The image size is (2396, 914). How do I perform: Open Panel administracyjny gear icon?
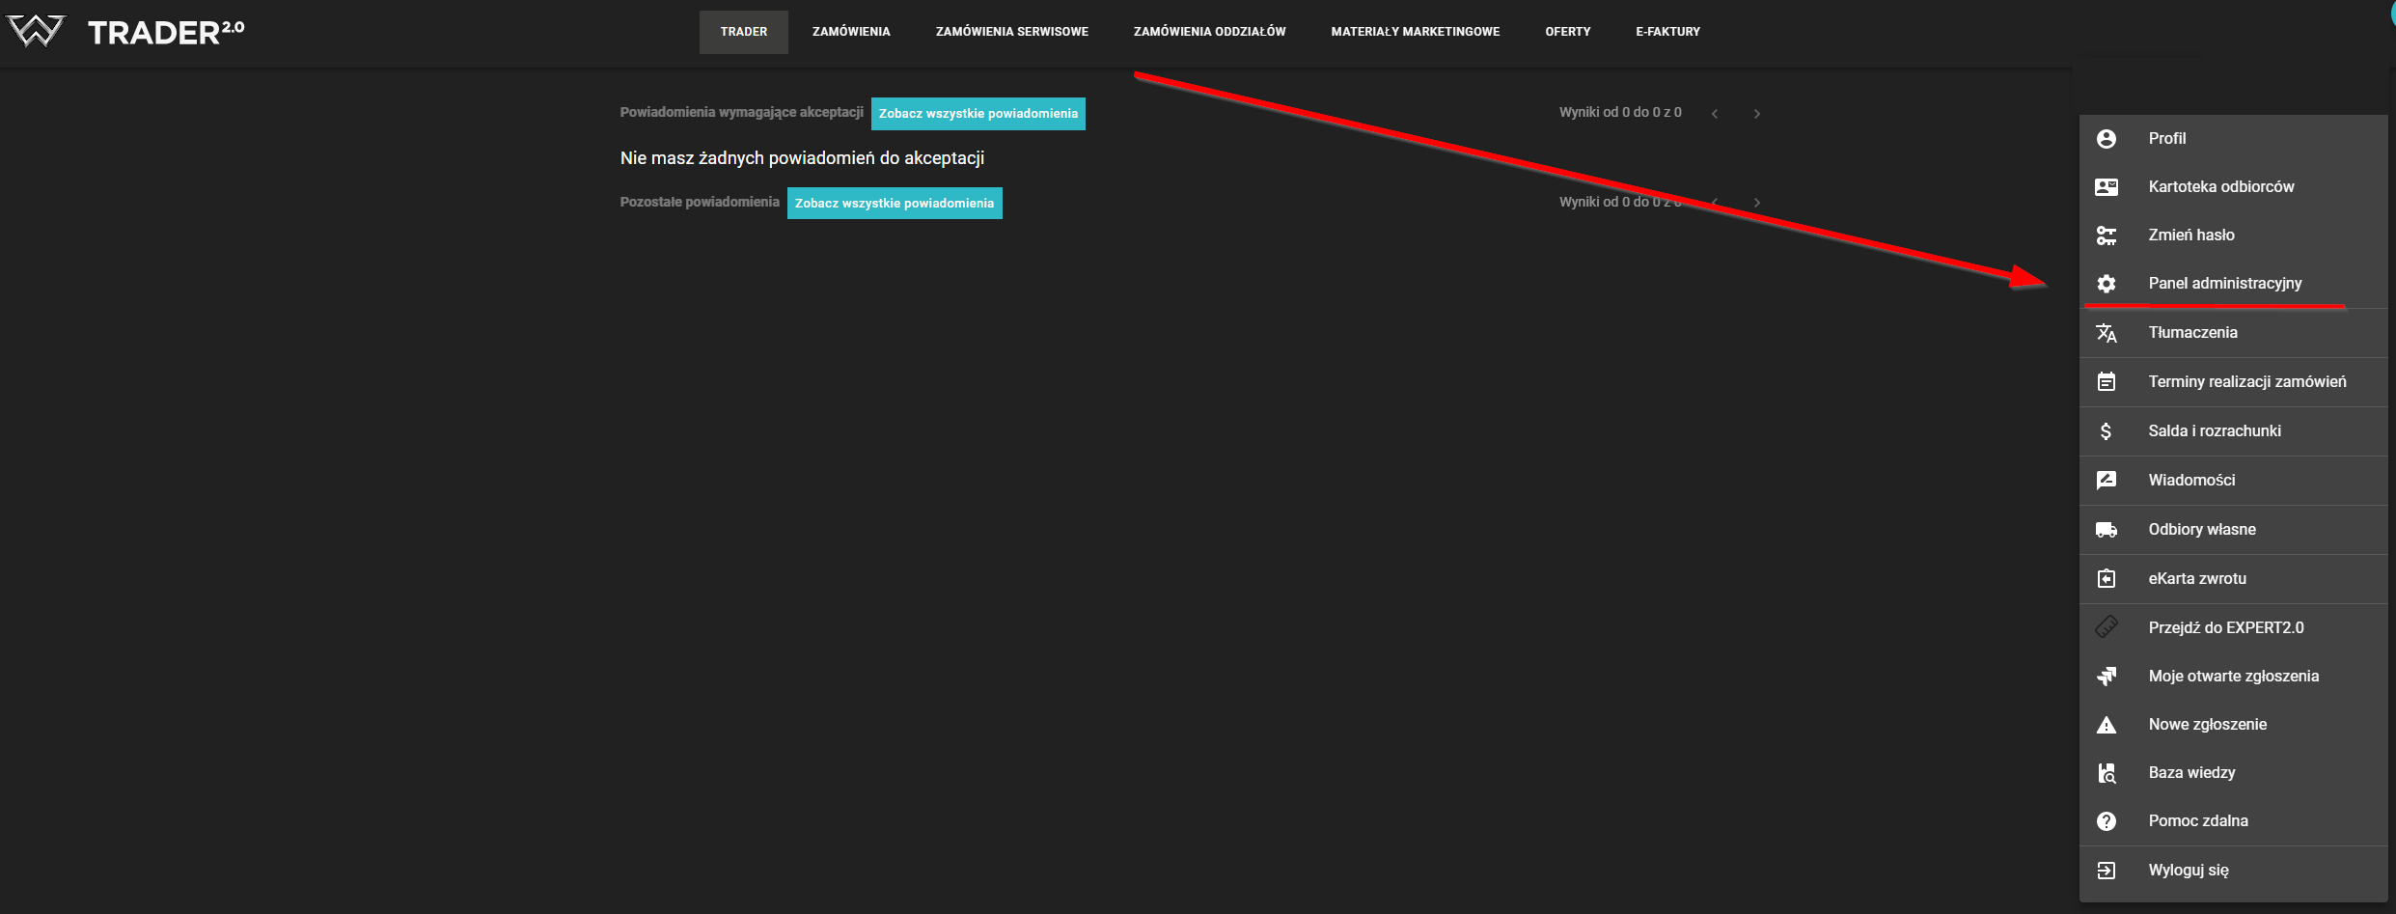click(2107, 284)
